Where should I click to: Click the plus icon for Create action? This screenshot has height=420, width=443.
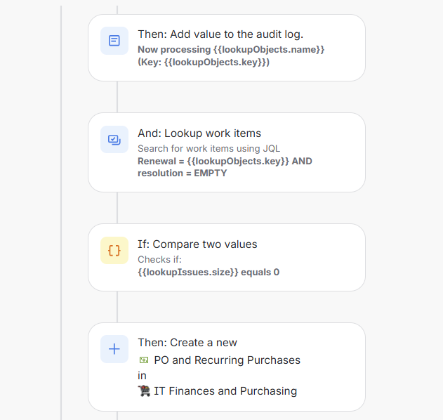114,349
